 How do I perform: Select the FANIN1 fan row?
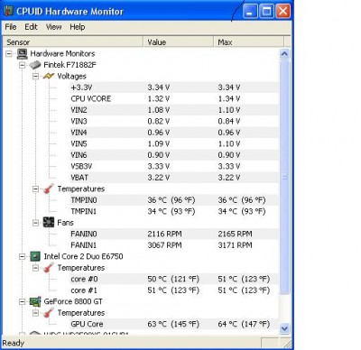pos(174,245)
